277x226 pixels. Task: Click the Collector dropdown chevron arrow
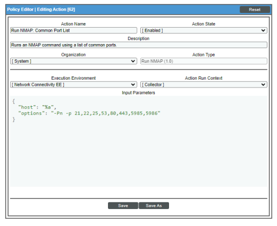tap(263, 85)
